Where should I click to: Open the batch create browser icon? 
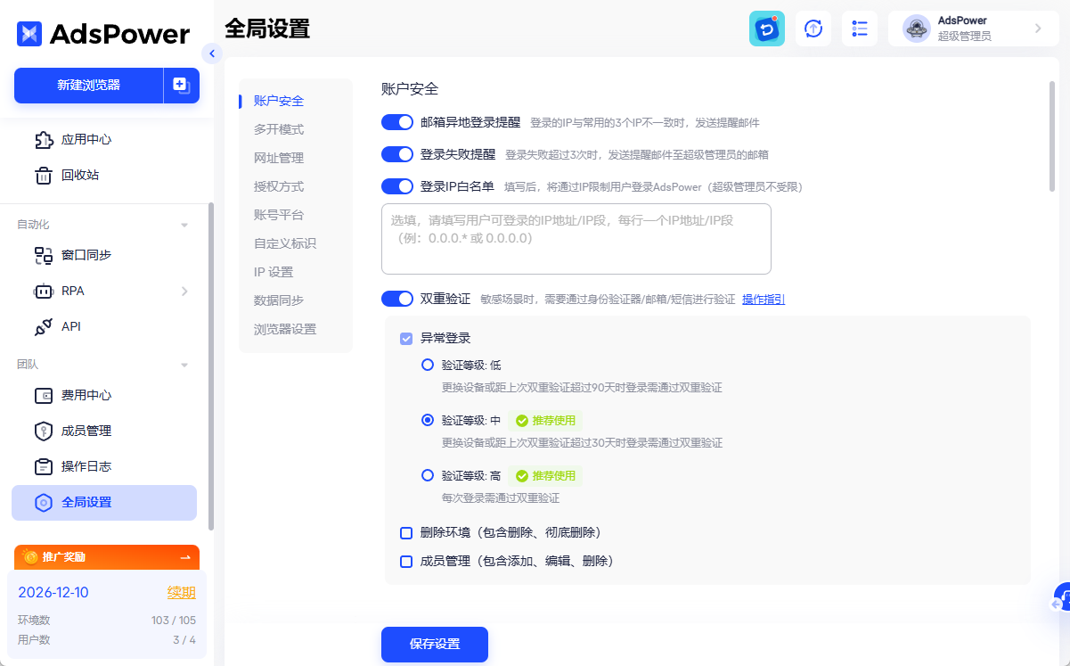181,86
